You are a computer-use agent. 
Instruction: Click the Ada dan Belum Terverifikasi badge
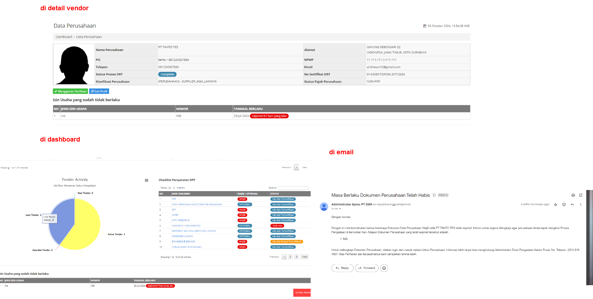[x=287, y=242]
